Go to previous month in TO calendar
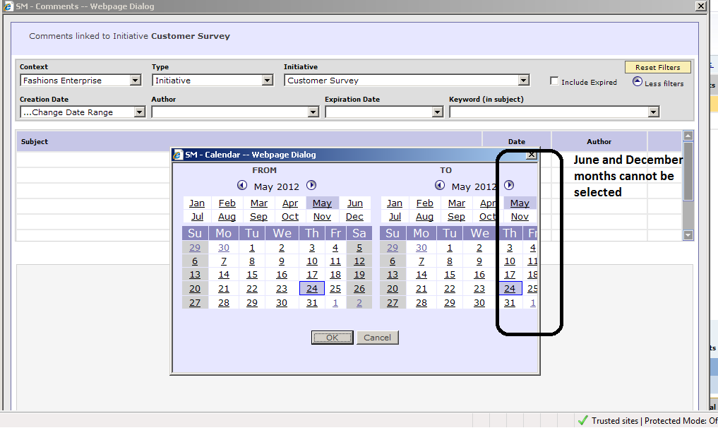Viewport: 718px width, 428px height. click(x=440, y=185)
